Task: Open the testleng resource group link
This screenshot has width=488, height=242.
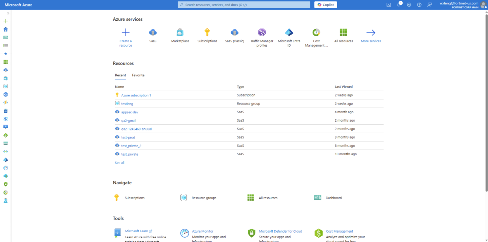Action: (x=127, y=104)
